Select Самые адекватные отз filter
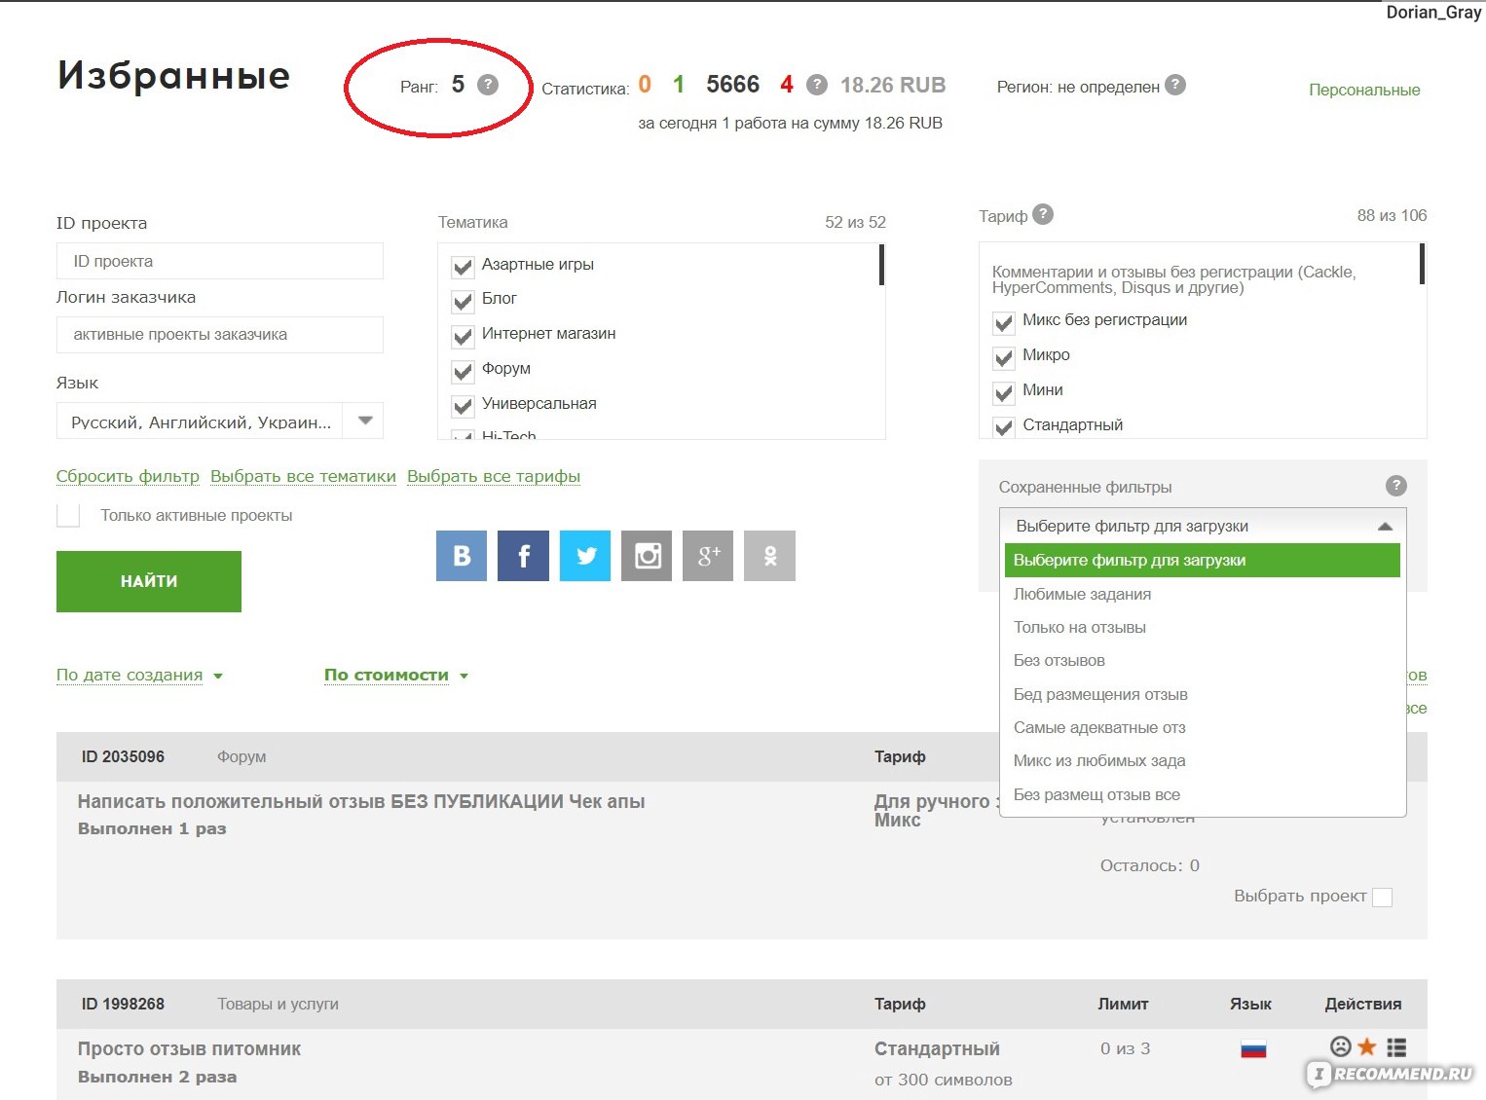This screenshot has height=1100, width=1486. coord(1203,727)
